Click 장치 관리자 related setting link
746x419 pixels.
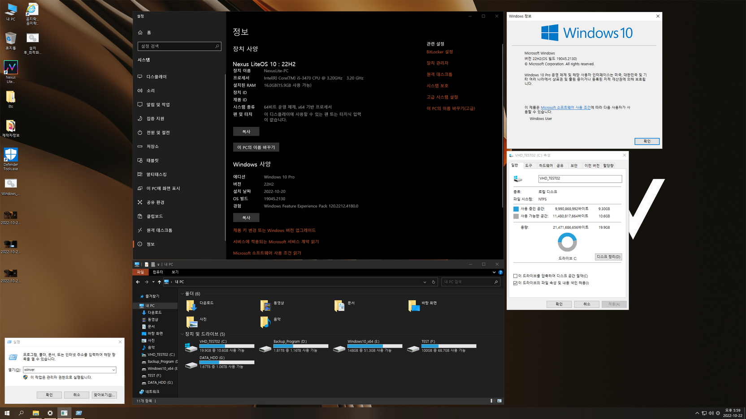pyautogui.click(x=437, y=63)
